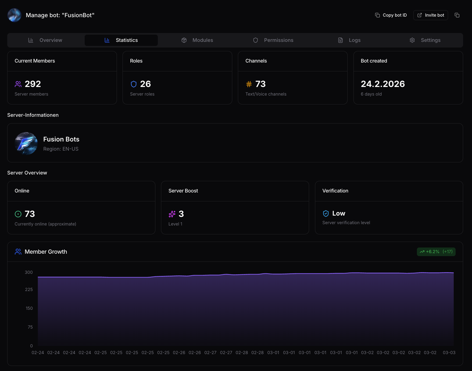The image size is (472, 371).
Task: Click the copy icon in the top right corner
Action: pyautogui.click(x=457, y=15)
